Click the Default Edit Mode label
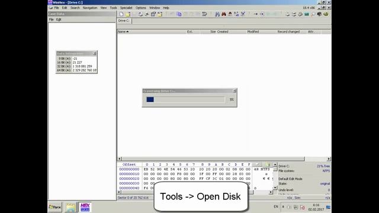Screen dimensions: 379x213 point(290,179)
